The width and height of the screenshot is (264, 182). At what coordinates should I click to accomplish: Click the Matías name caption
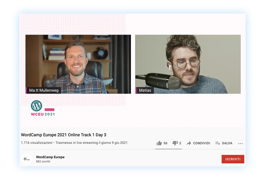(x=145, y=90)
